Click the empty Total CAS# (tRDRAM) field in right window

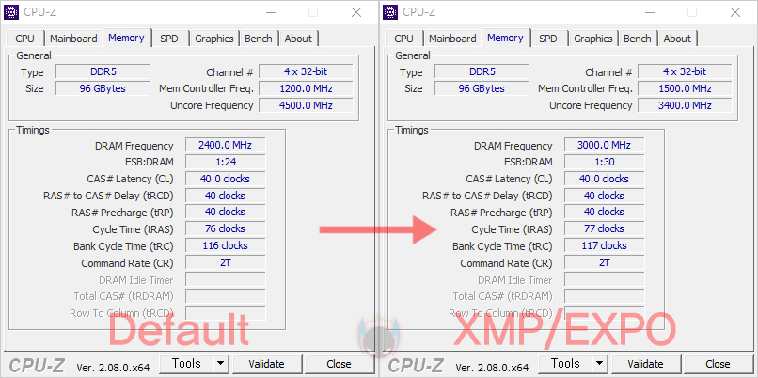click(x=605, y=296)
